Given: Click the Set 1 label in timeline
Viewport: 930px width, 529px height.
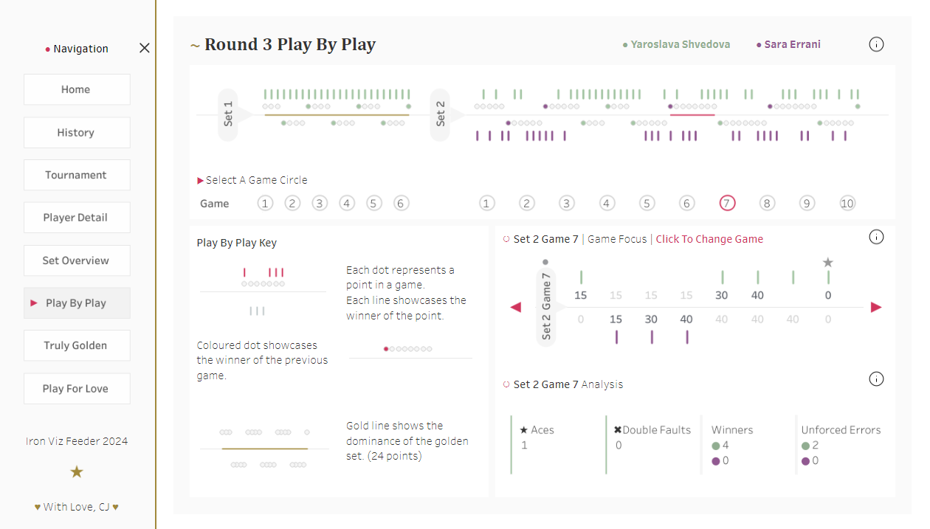Looking at the screenshot, I should click(229, 114).
